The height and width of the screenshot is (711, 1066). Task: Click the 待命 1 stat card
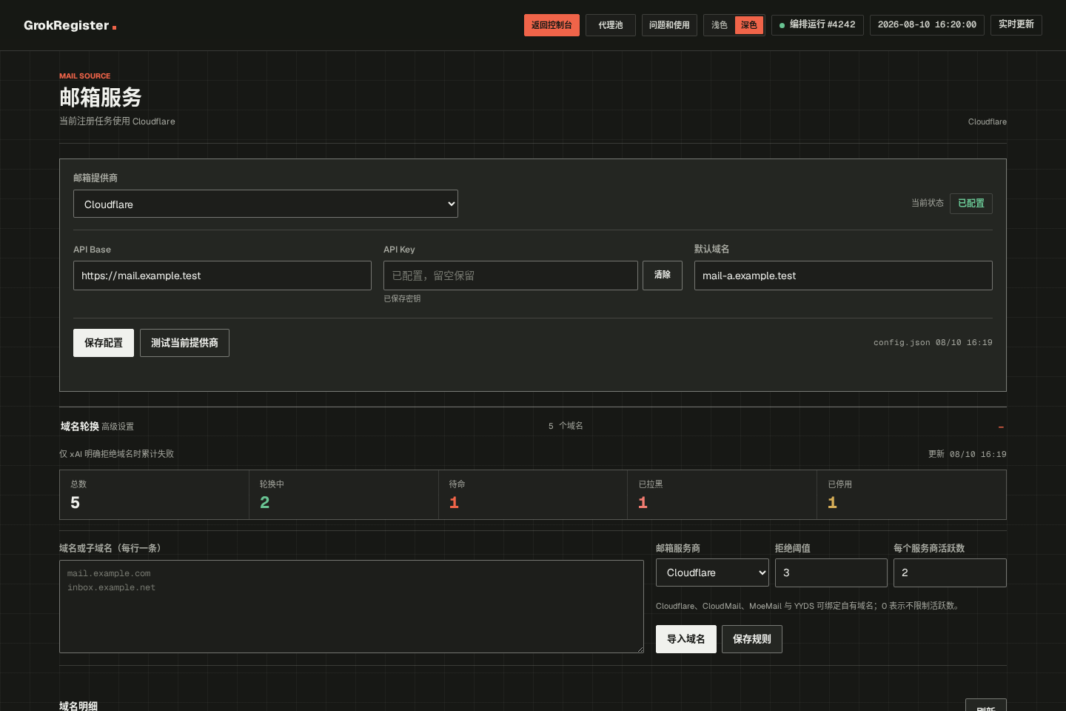click(x=533, y=495)
